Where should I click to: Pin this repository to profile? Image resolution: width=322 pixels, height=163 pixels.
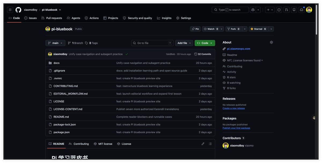click(x=195, y=29)
